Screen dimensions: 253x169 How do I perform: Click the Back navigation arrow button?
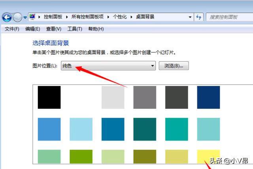coord(7,17)
